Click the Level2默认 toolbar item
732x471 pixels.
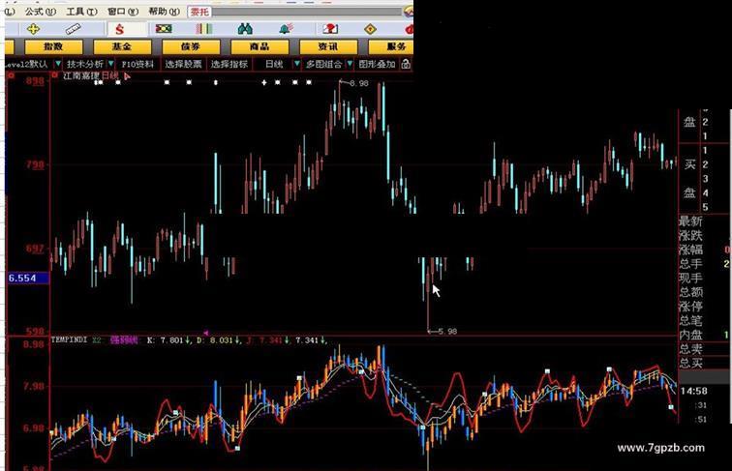tap(27, 64)
